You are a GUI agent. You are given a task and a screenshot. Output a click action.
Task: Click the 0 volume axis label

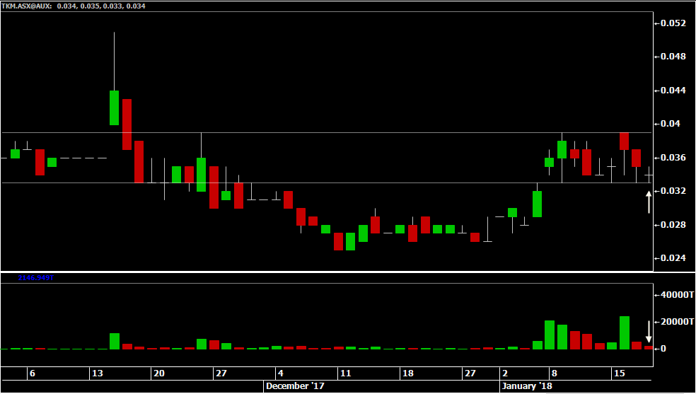[x=663, y=349]
